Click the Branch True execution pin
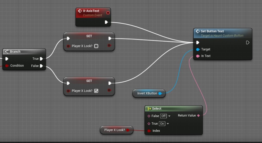 point(41,59)
